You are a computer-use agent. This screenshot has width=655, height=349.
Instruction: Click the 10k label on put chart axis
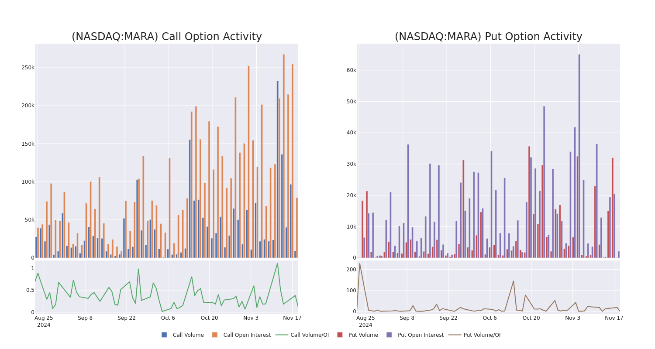click(x=352, y=226)
